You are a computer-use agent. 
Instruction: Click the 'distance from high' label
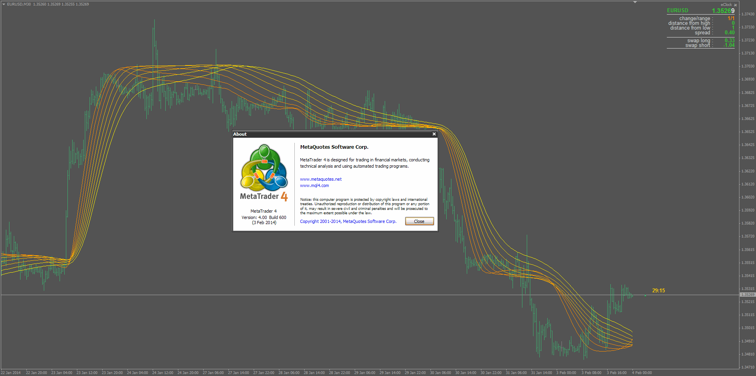[689, 23]
